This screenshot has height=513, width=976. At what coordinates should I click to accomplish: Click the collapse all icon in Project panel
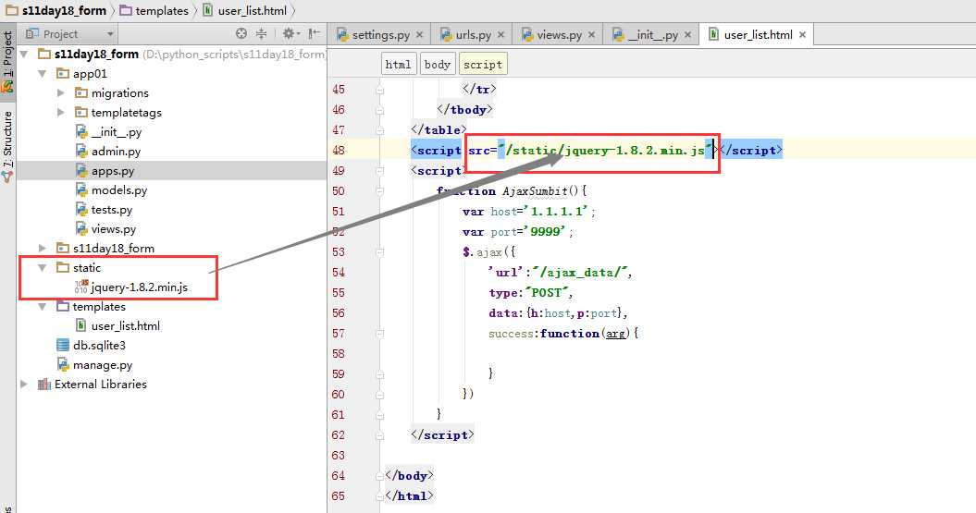[x=262, y=33]
